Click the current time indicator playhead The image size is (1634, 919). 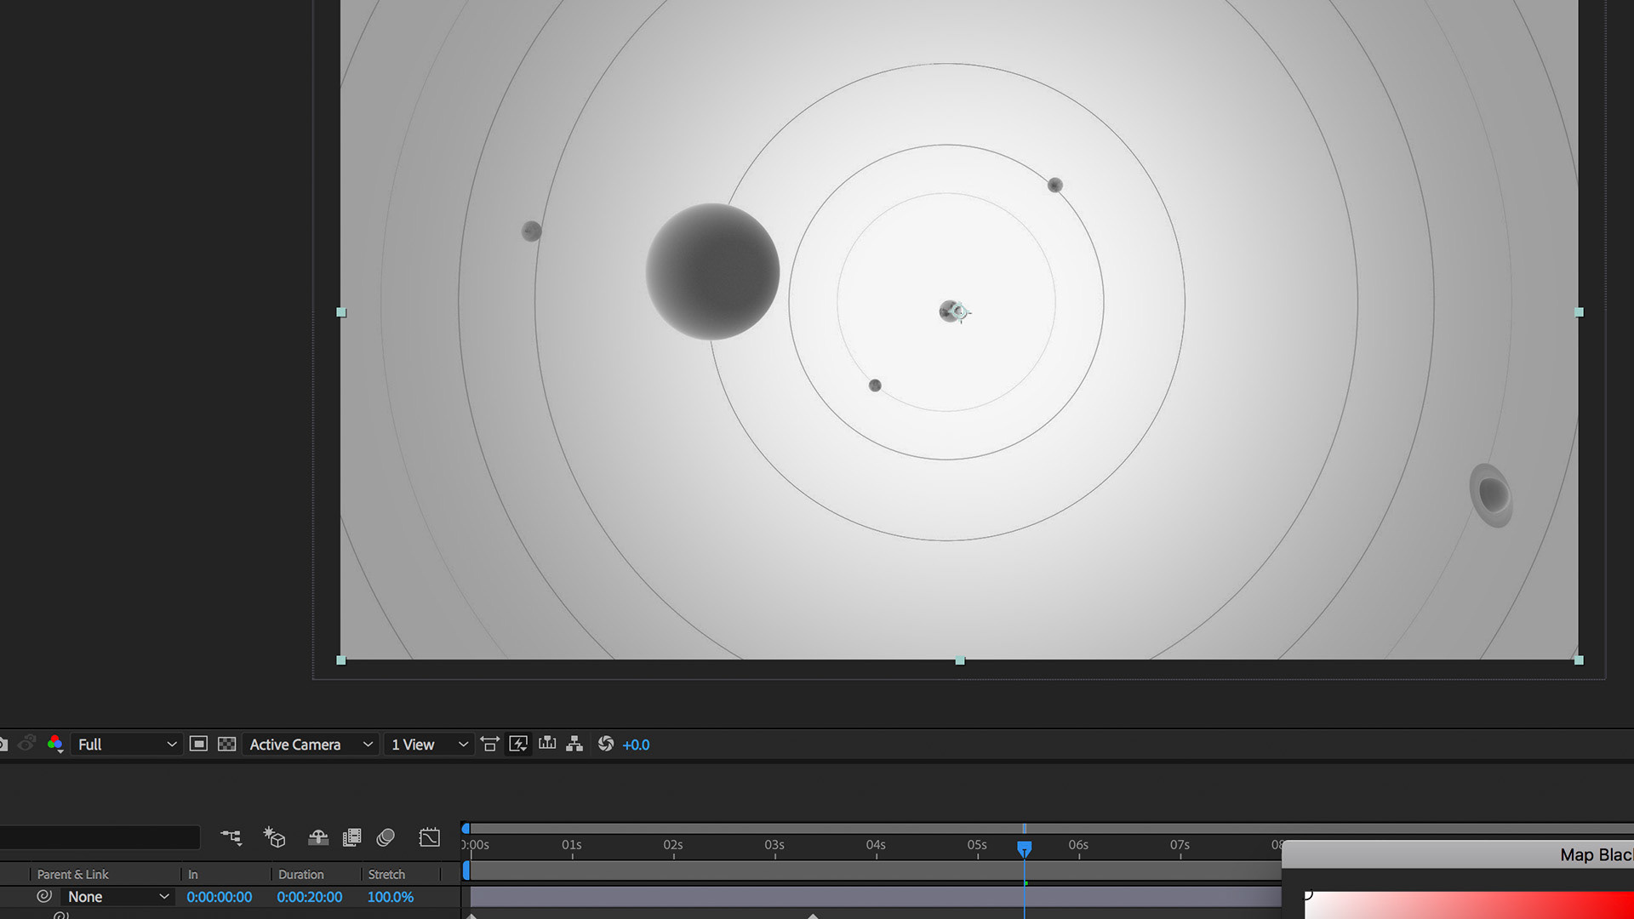(x=1025, y=848)
